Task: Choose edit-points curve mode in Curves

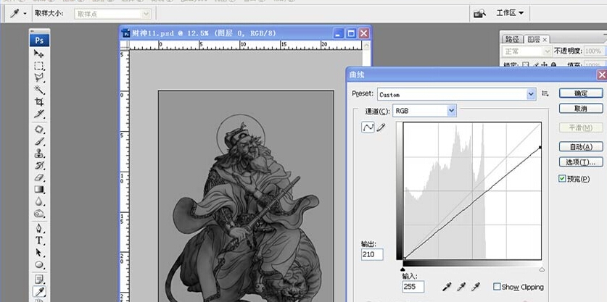Action: pos(368,127)
